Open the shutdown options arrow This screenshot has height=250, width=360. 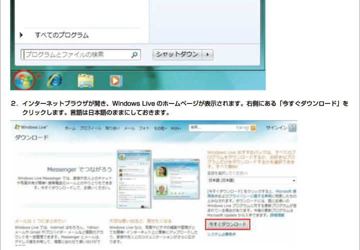click(x=207, y=54)
